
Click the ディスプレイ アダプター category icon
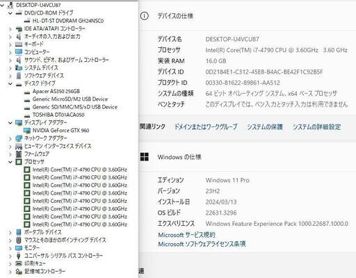[19, 122]
